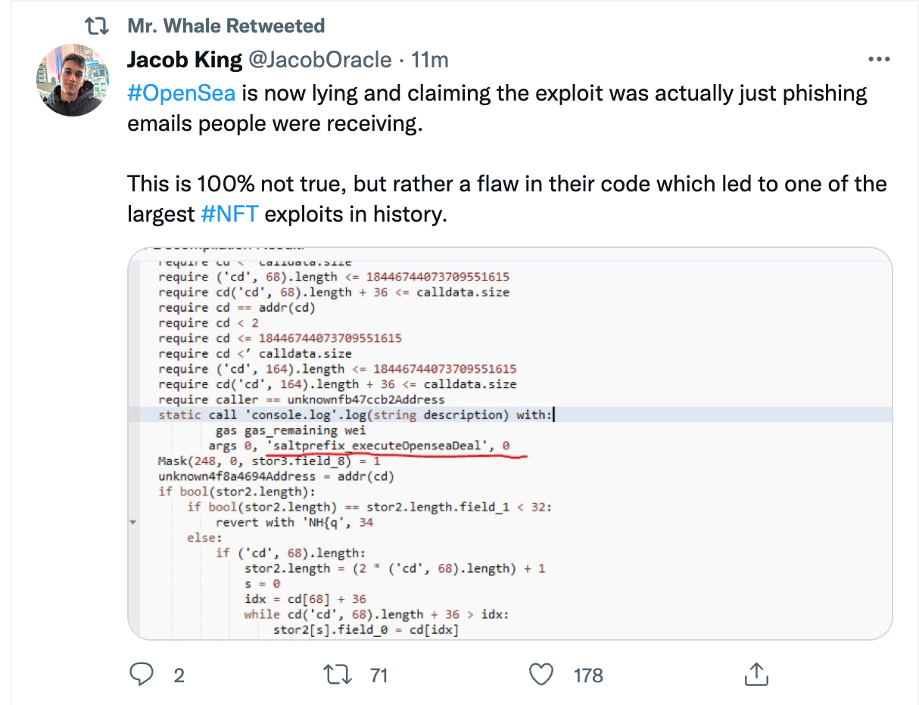Open the three-dot more options menu
Screen dimensions: 919x705
tap(878, 60)
